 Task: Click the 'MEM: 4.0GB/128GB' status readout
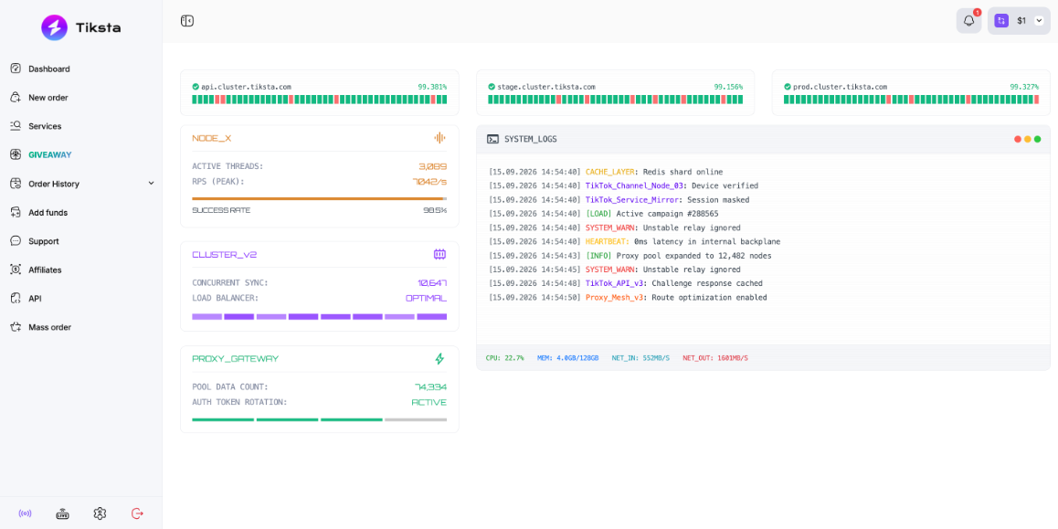pyautogui.click(x=567, y=357)
